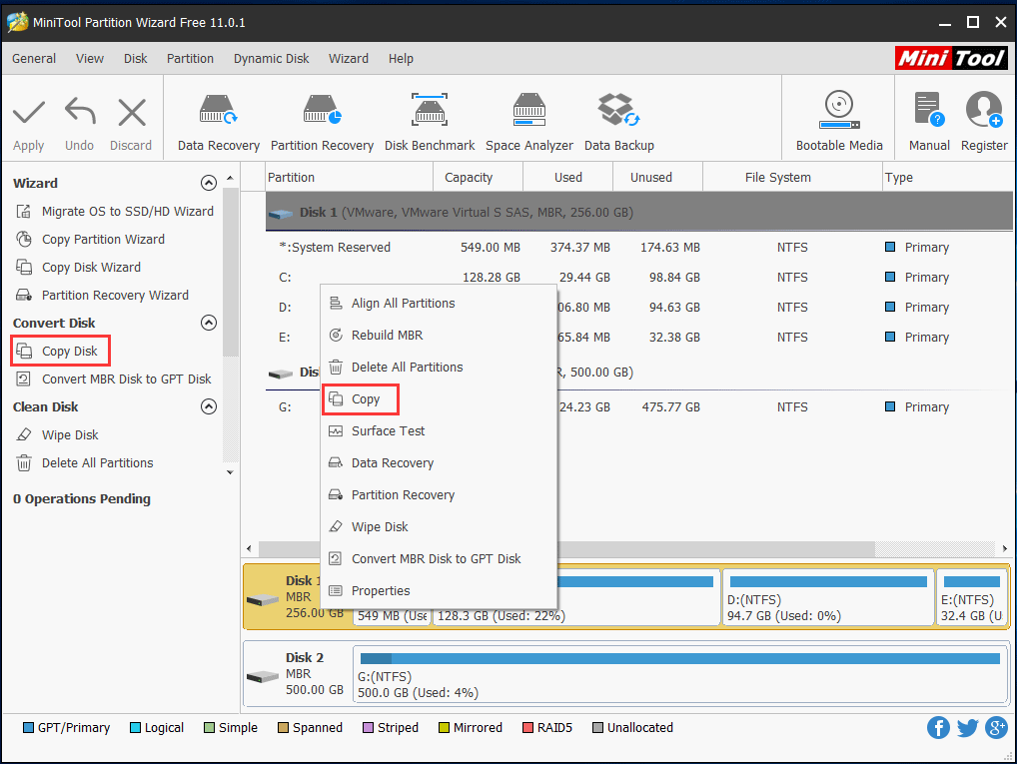The height and width of the screenshot is (764, 1017).
Task: Select the Disk 1 header row in list
Action: [638, 212]
